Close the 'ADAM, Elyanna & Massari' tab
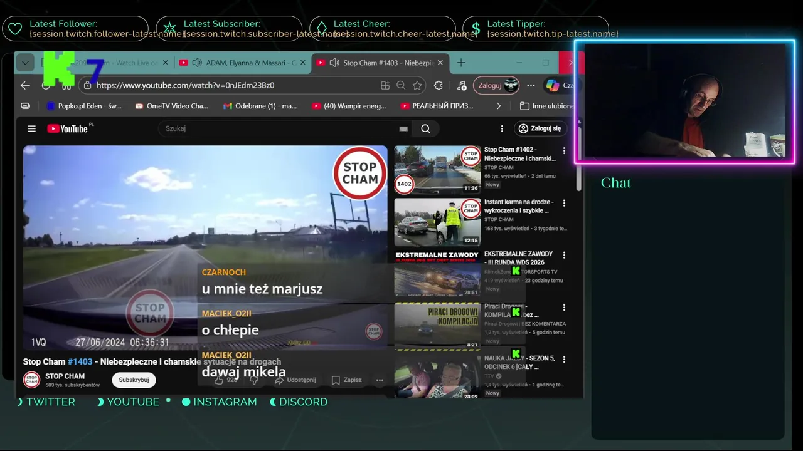Screen dimensions: 803x451 (303, 63)
